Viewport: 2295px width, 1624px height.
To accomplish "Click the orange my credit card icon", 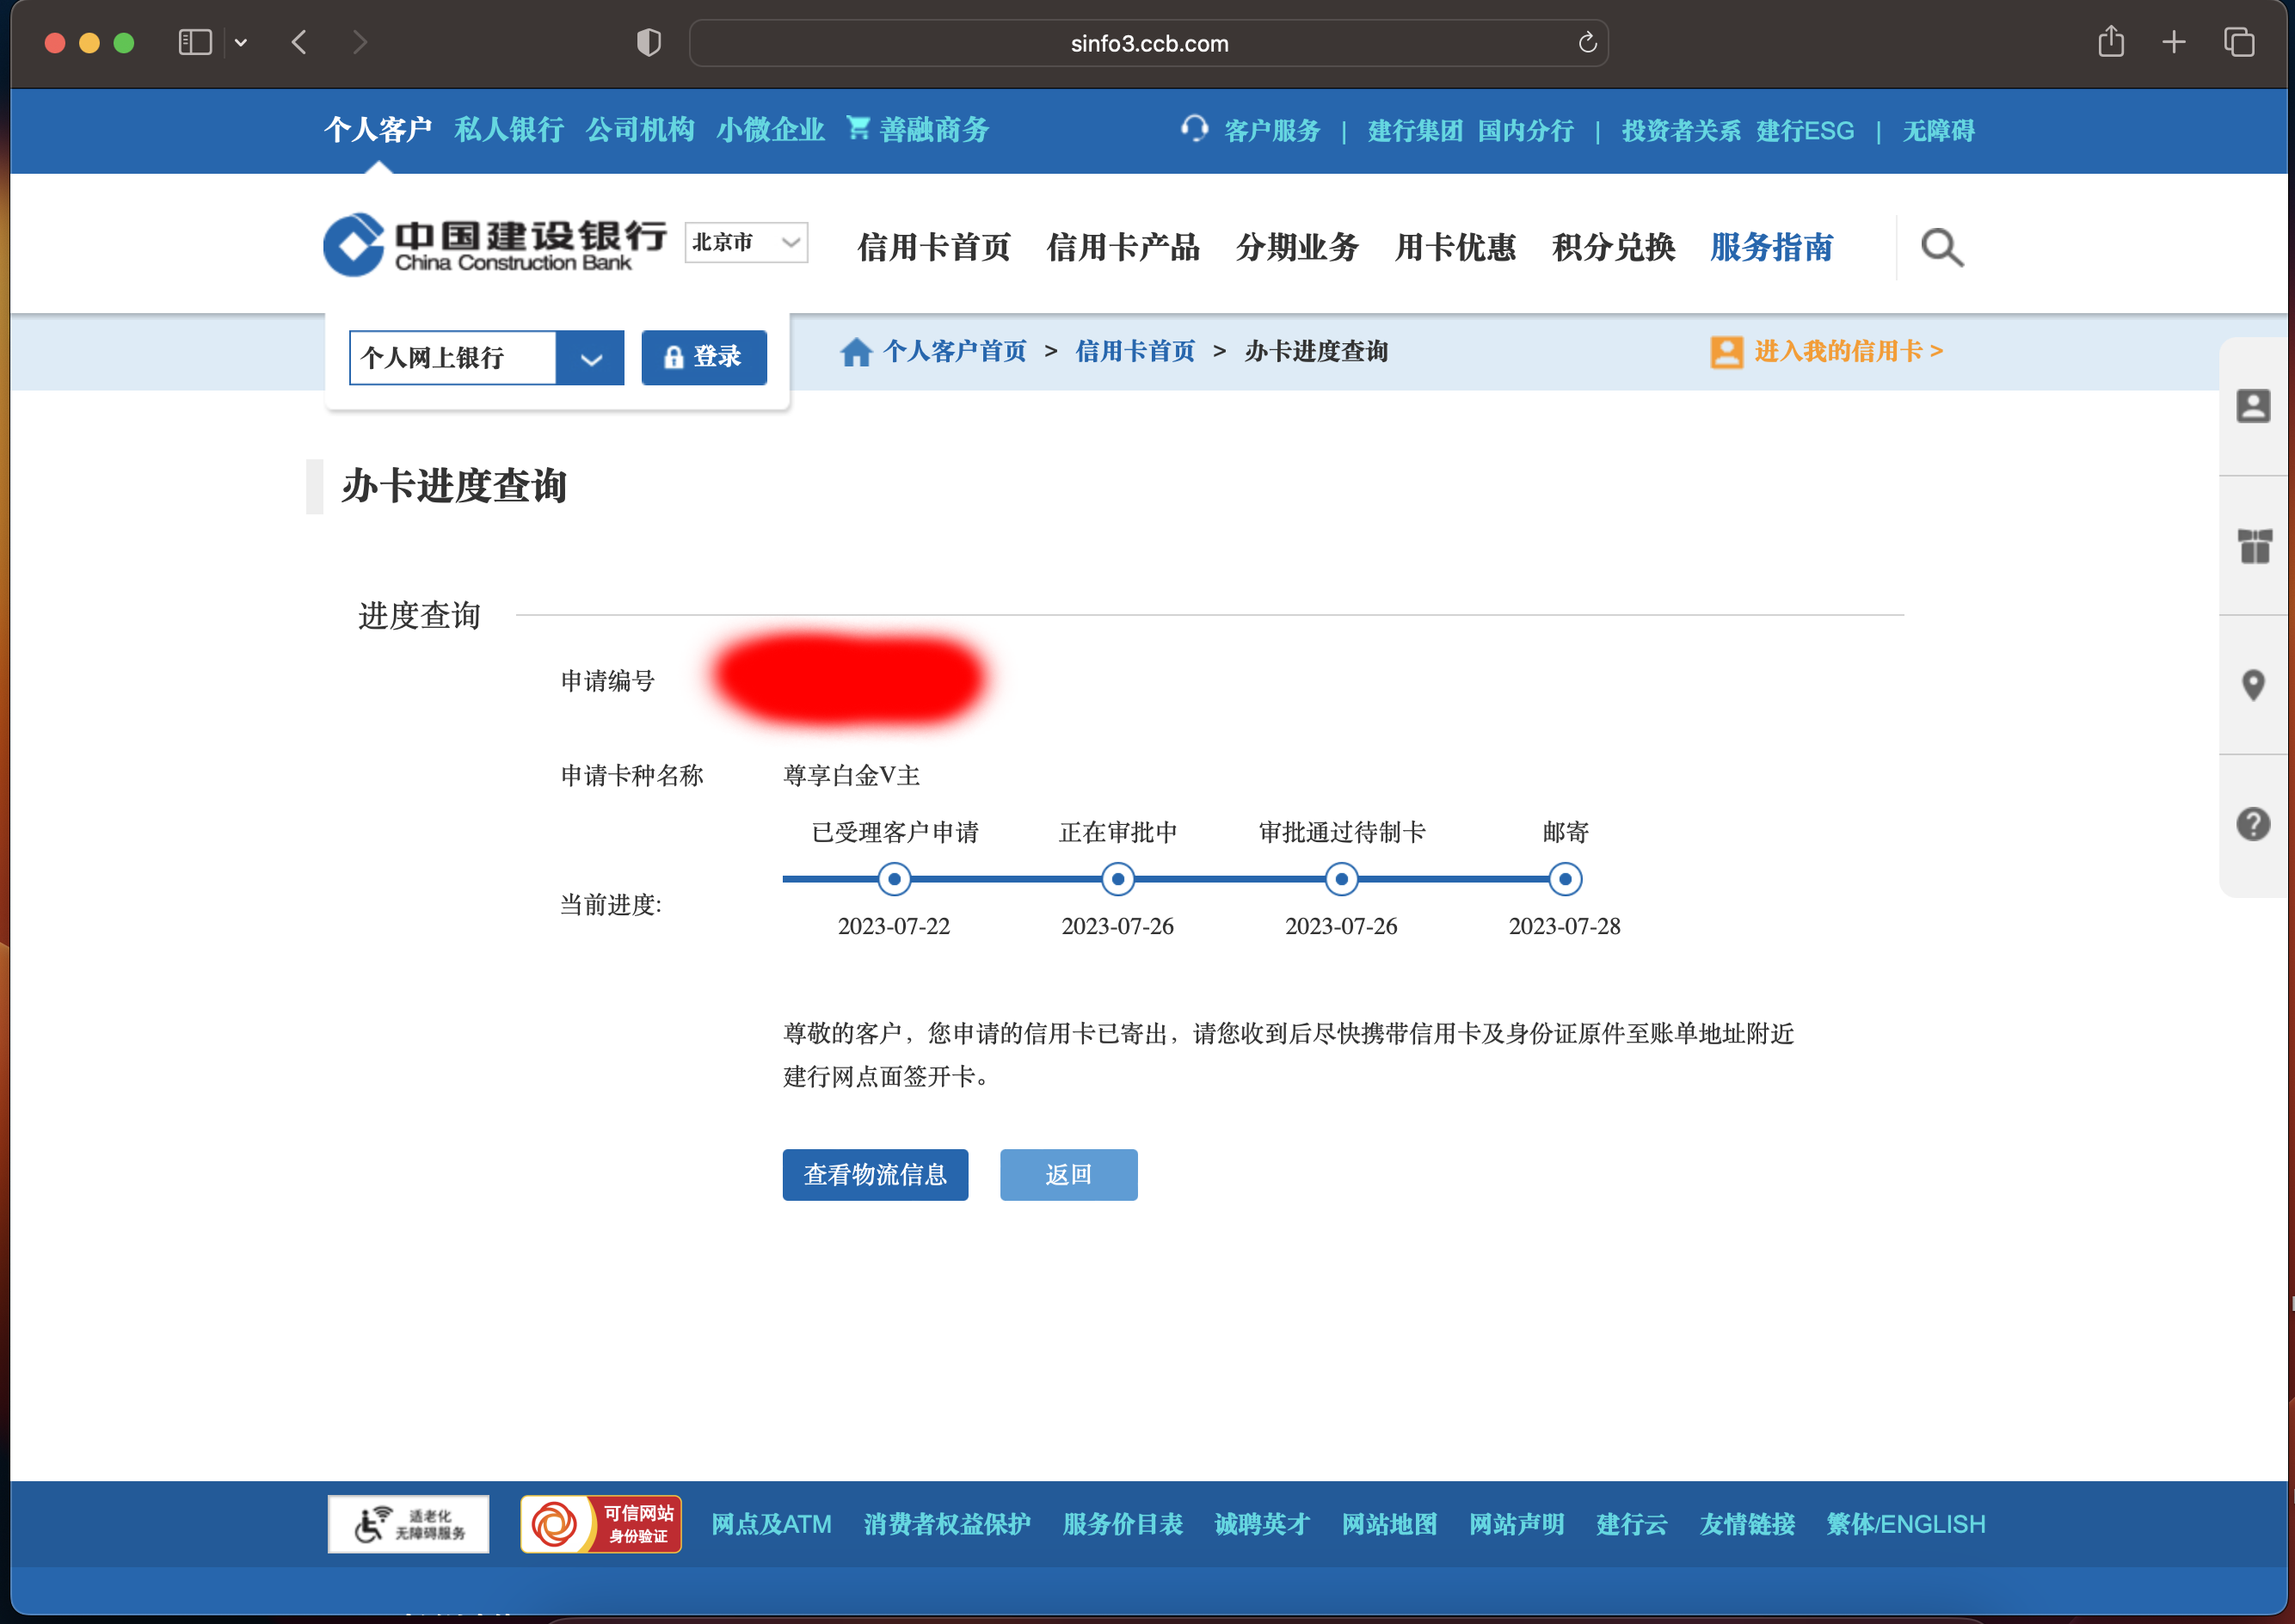I will click(x=1726, y=352).
